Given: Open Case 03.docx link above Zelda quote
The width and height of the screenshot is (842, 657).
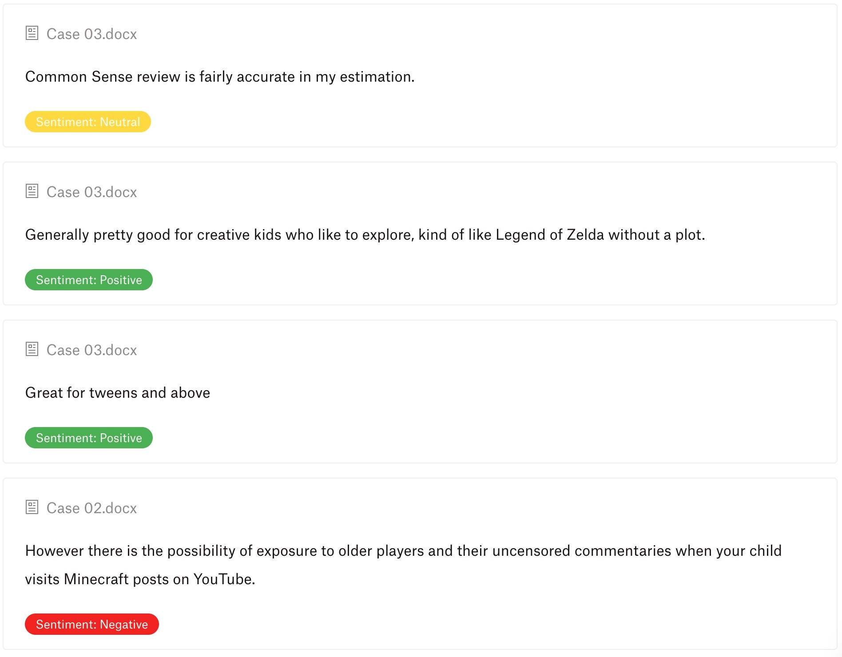Looking at the screenshot, I should [91, 192].
